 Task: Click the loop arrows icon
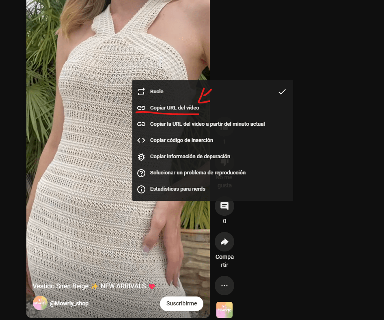141,92
